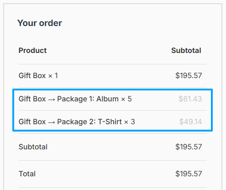Click the Gift Box × 1 product row
226x190 pixels.
(x=113, y=76)
